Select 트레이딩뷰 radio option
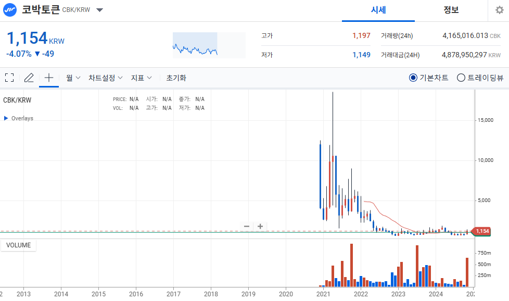This screenshot has width=509, height=301. (x=480, y=78)
